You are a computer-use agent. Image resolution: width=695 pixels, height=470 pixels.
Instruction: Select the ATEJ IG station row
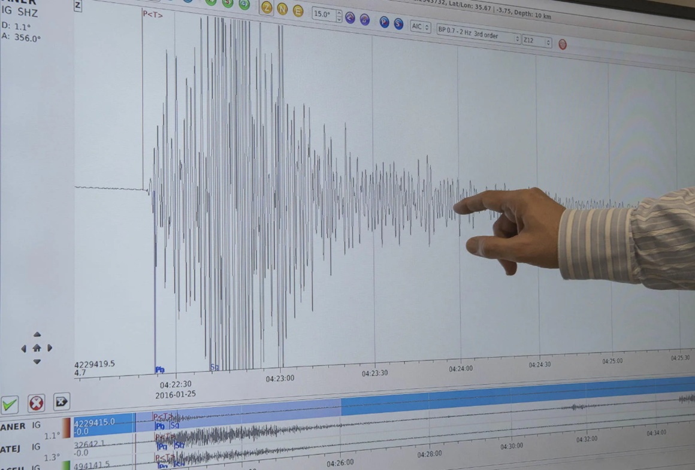coord(20,448)
